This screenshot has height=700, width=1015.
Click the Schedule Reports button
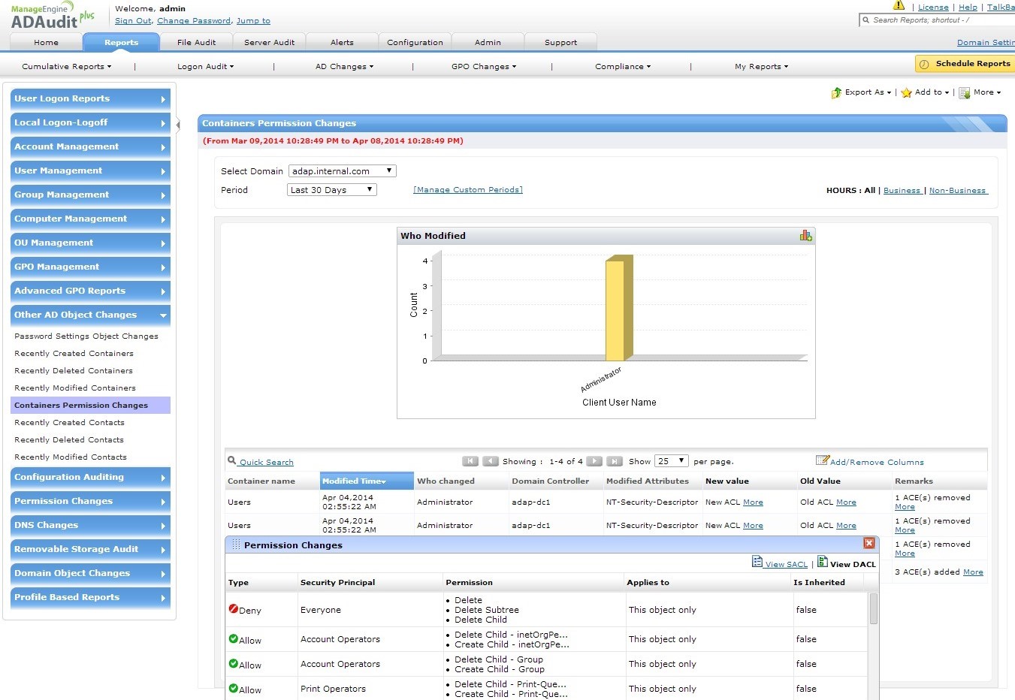click(965, 64)
